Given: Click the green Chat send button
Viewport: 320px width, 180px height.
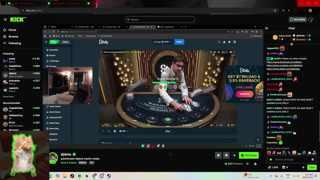Looking at the screenshot, I should 312,167.
